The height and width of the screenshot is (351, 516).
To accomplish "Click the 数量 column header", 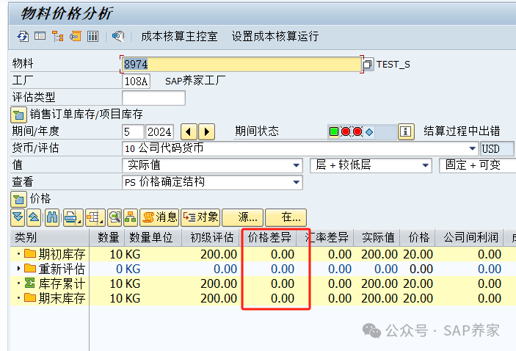I will (107, 238).
